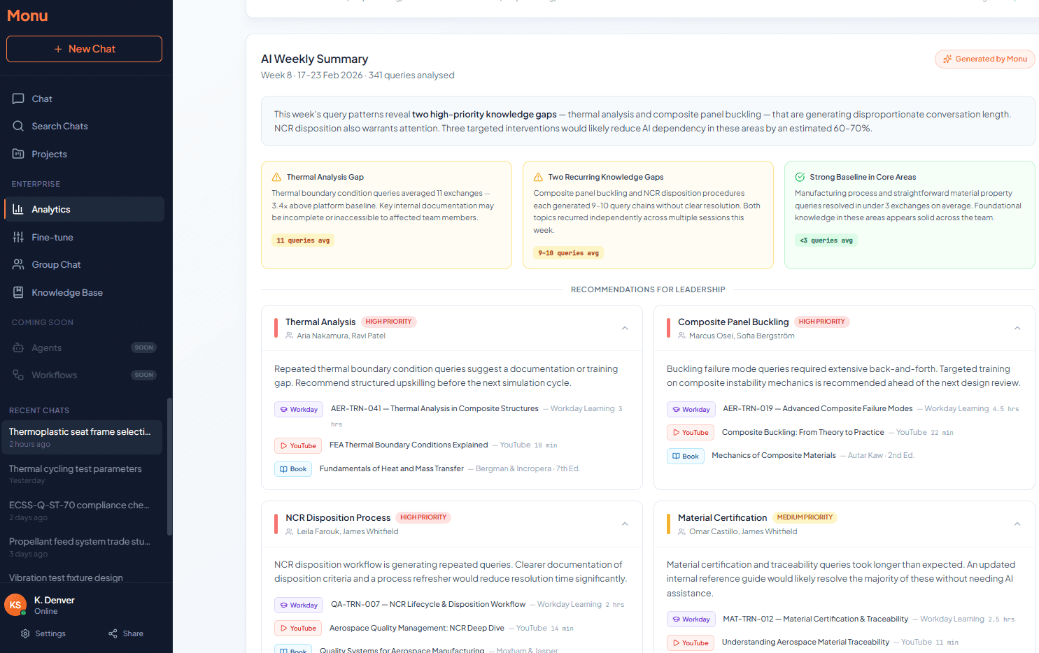Click the Generated by Monu badge
Screen dimensions: 1039x653
click(984, 59)
